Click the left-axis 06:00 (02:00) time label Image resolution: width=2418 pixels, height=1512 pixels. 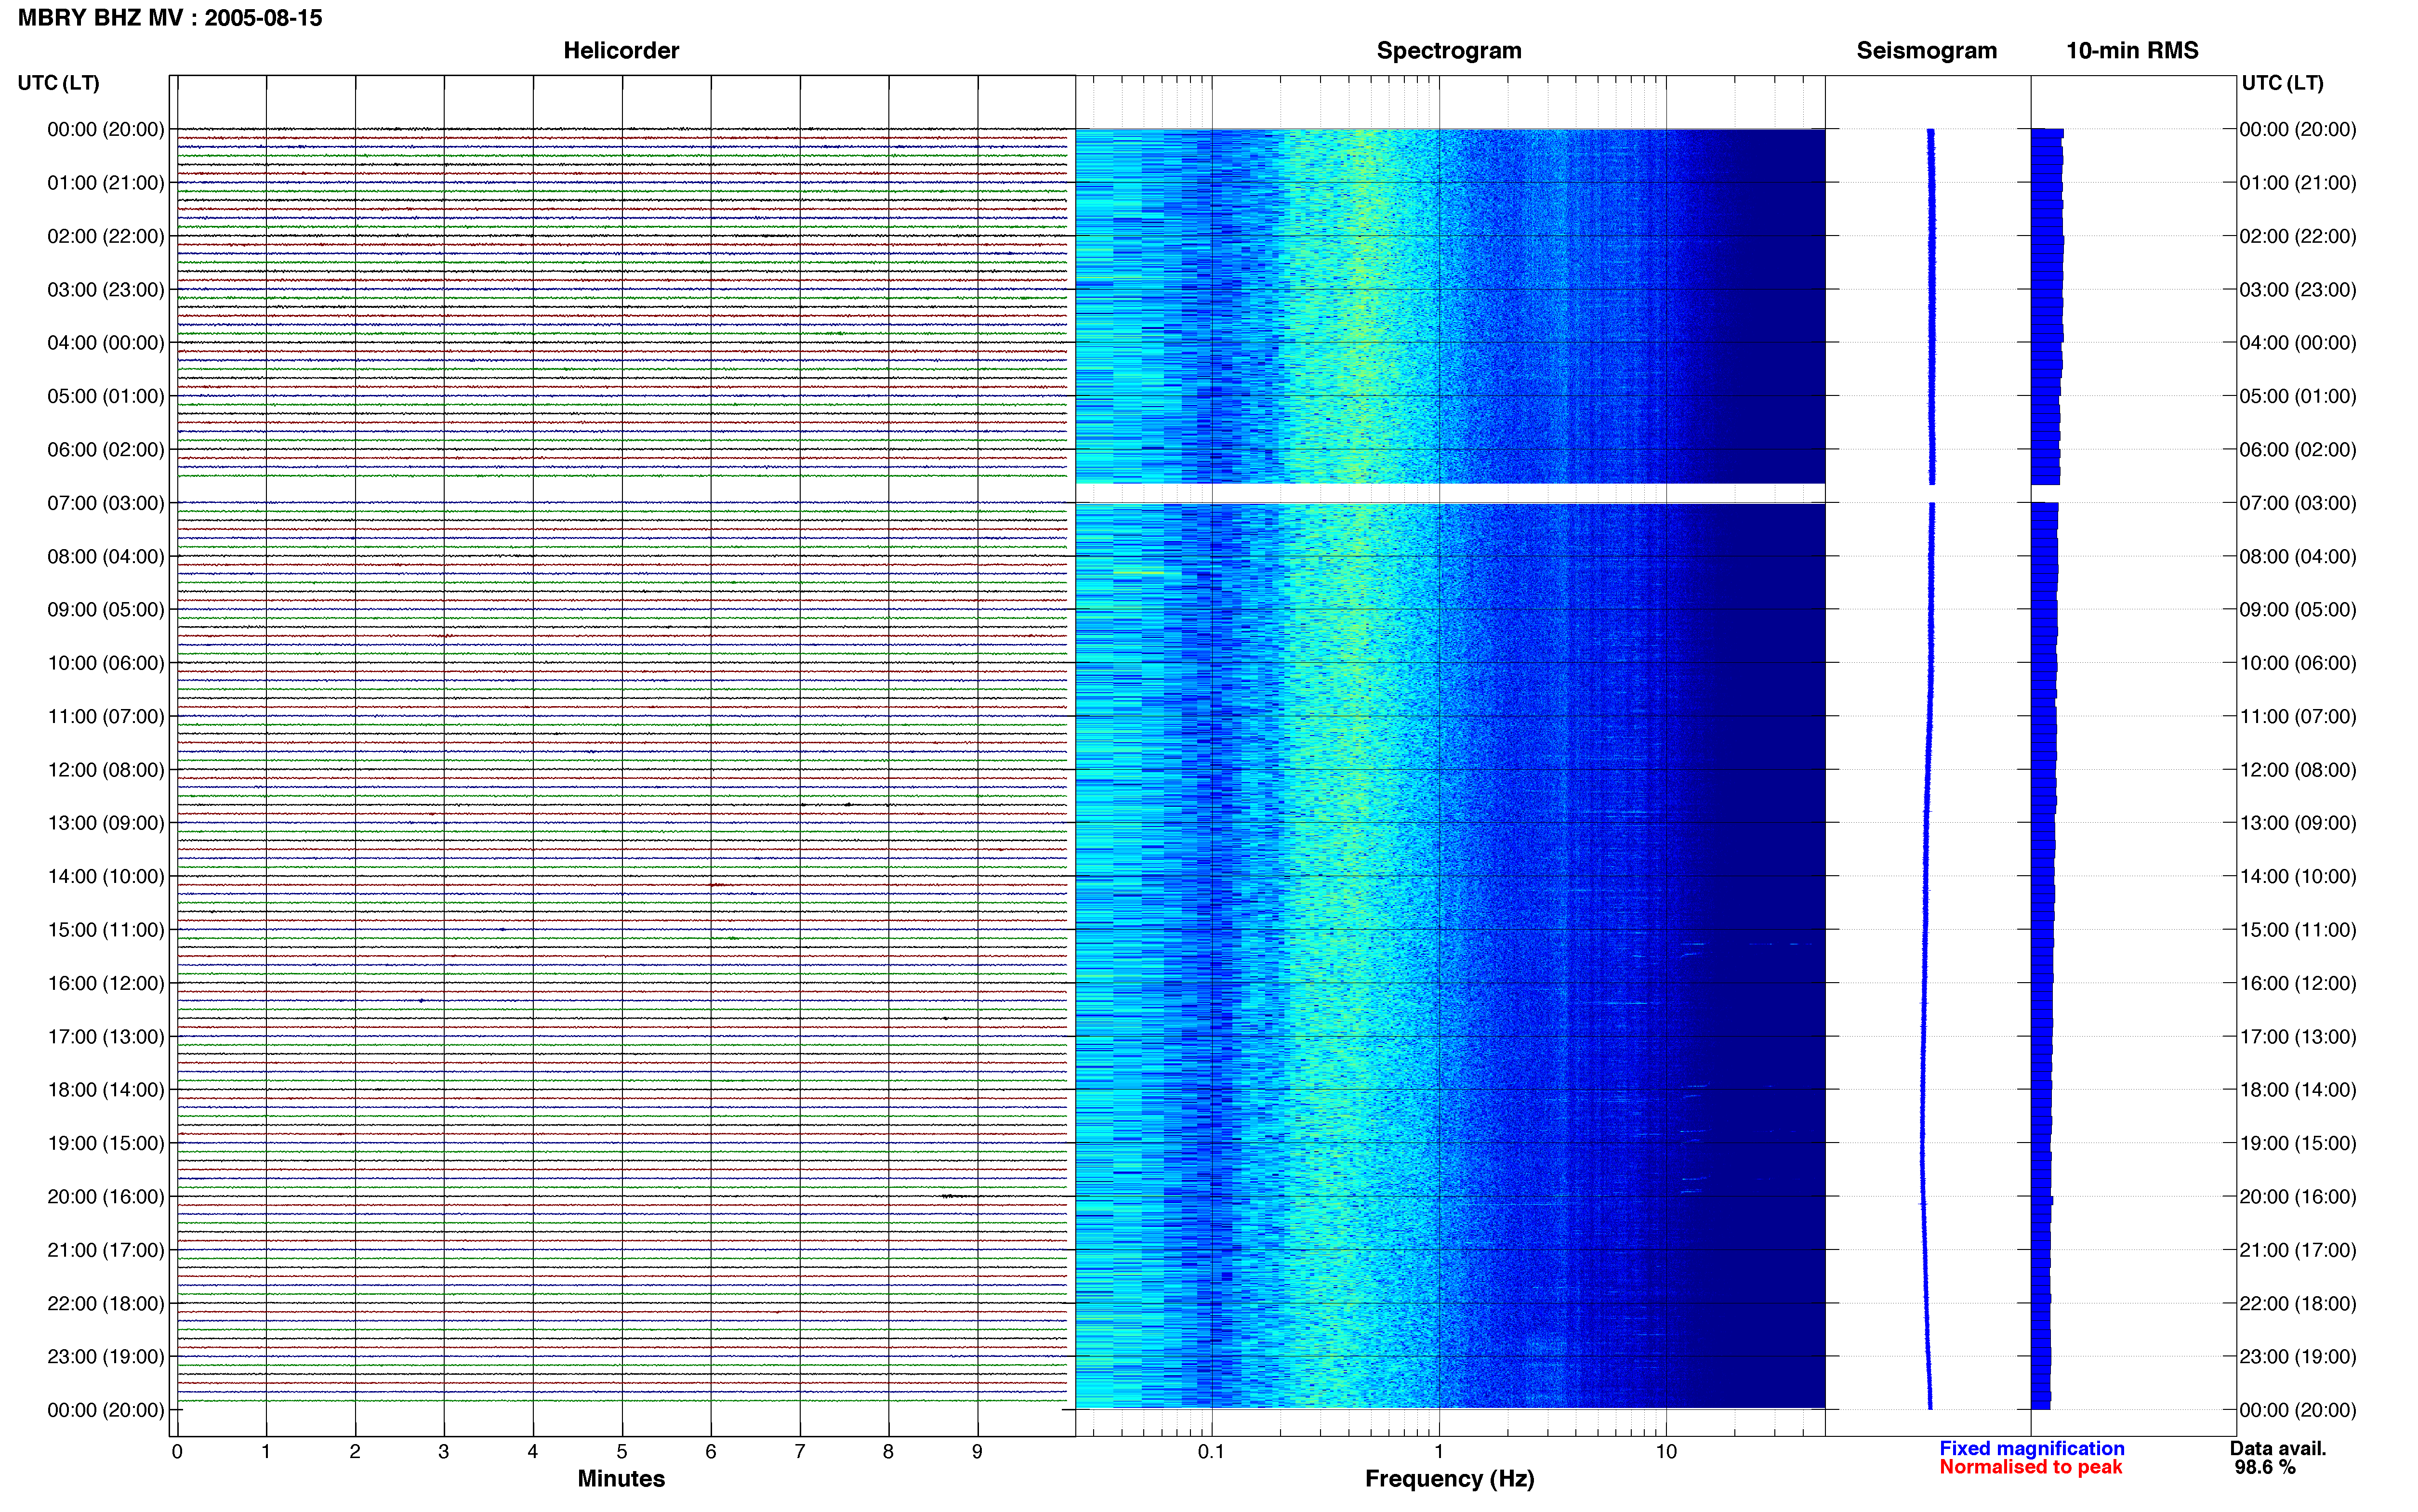[106, 450]
